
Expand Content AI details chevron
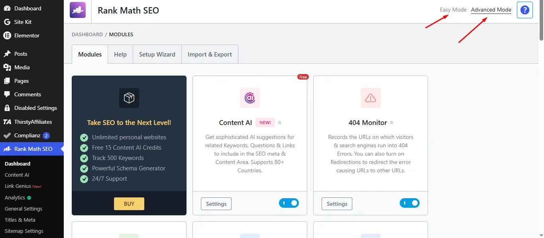pyautogui.click(x=279, y=123)
